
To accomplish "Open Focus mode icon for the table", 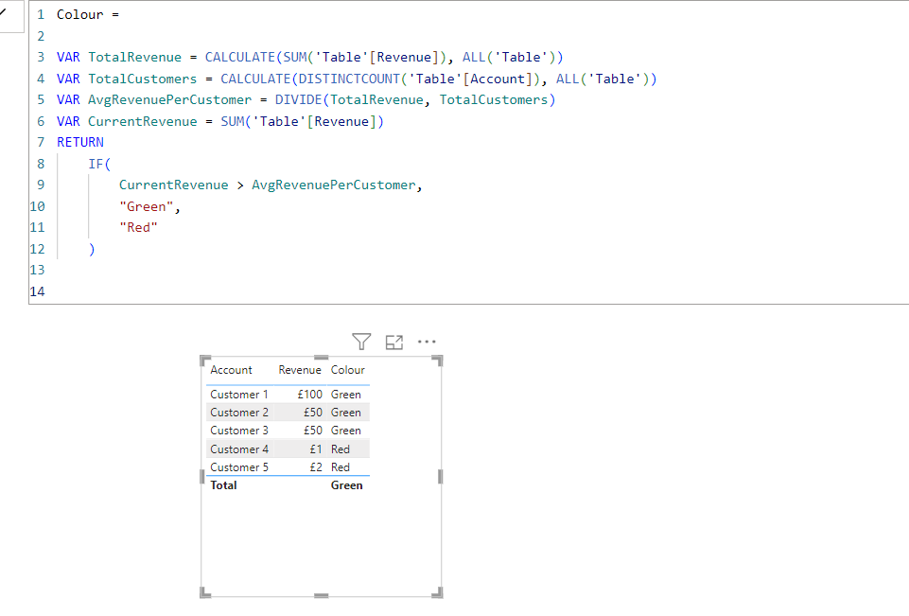I will pyautogui.click(x=394, y=343).
